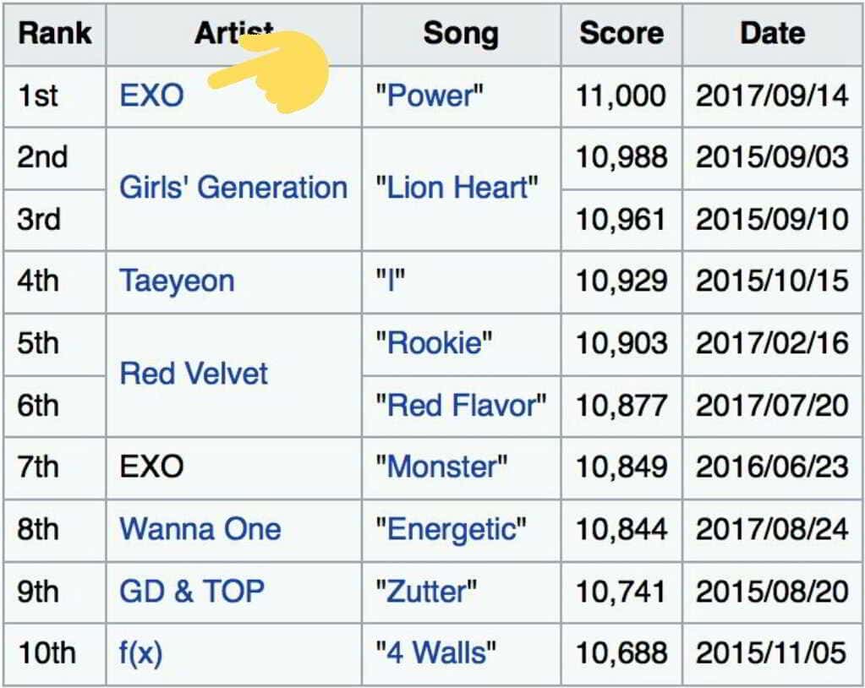Viewport: 865px width, 688px height.
Task: Follow the "Monster" song link
Action: 441,467
